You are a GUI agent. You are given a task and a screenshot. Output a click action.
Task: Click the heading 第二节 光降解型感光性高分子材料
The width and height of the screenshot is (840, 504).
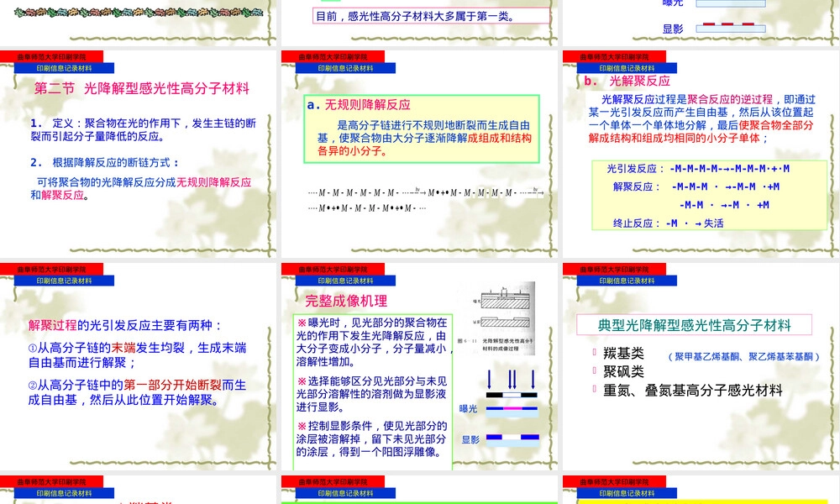[142, 88]
